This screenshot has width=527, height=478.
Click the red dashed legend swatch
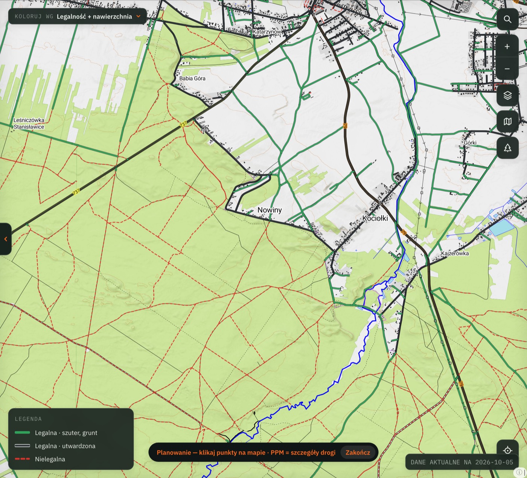coord(22,459)
